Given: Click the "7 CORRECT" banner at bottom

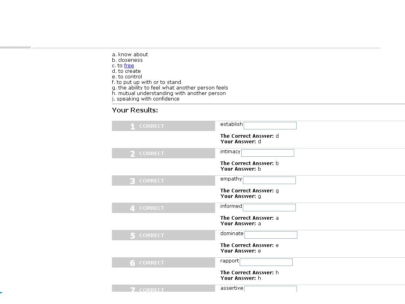Looking at the screenshot, I should [x=163, y=288].
